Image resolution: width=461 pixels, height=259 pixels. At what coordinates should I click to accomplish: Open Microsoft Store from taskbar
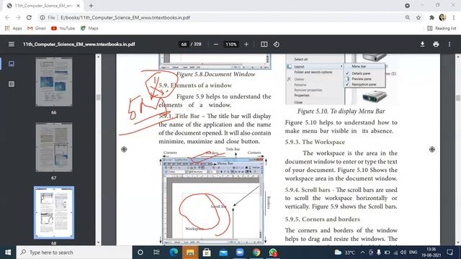click(x=207, y=253)
